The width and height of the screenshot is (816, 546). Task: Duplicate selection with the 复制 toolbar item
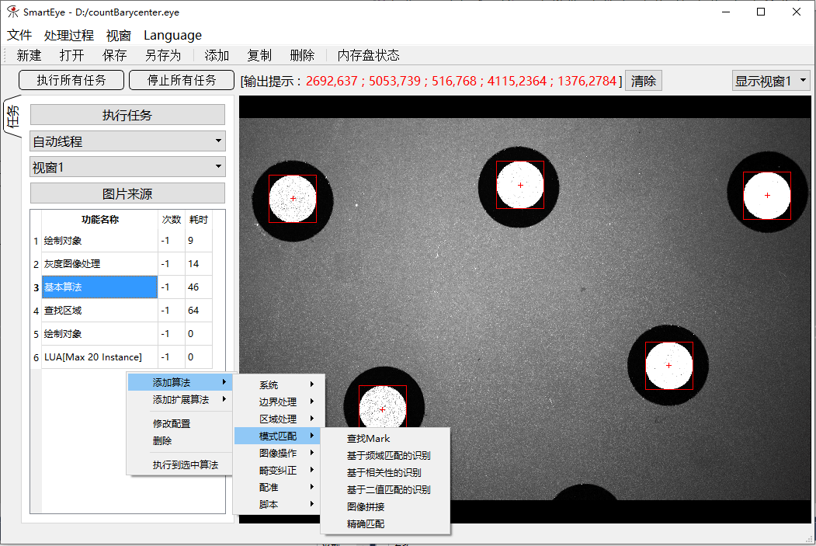click(x=259, y=55)
